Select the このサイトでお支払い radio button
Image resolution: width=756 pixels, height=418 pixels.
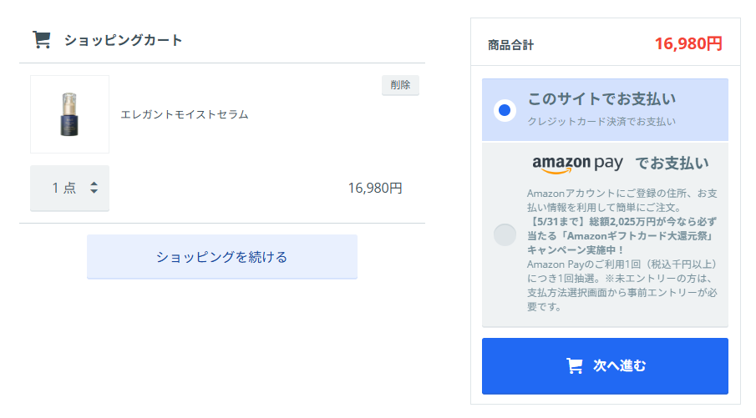click(505, 110)
